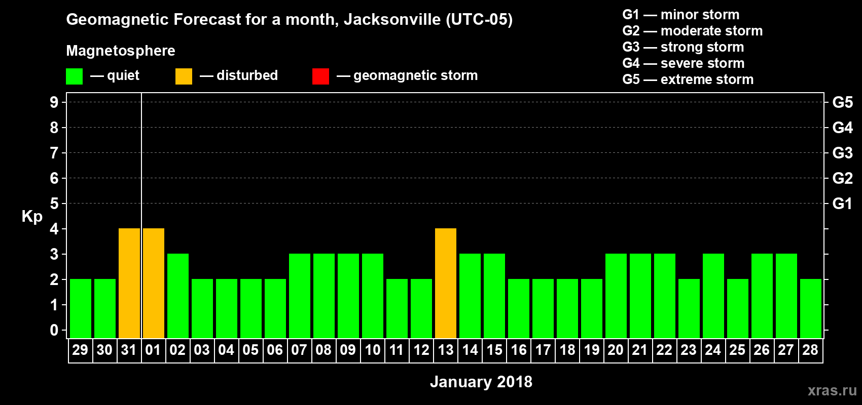Click the green quiet legend swatch
Image resolution: width=862 pixels, height=405 pixels.
[x=74, y=76]
